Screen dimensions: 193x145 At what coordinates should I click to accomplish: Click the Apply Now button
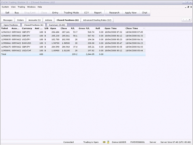coord(131,13)
